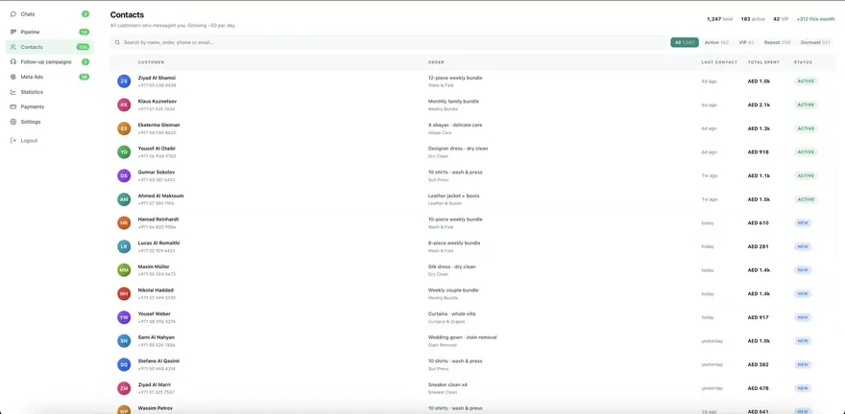Click Logout link
This screenshot has width=845, height=414.
click(29, 140)
